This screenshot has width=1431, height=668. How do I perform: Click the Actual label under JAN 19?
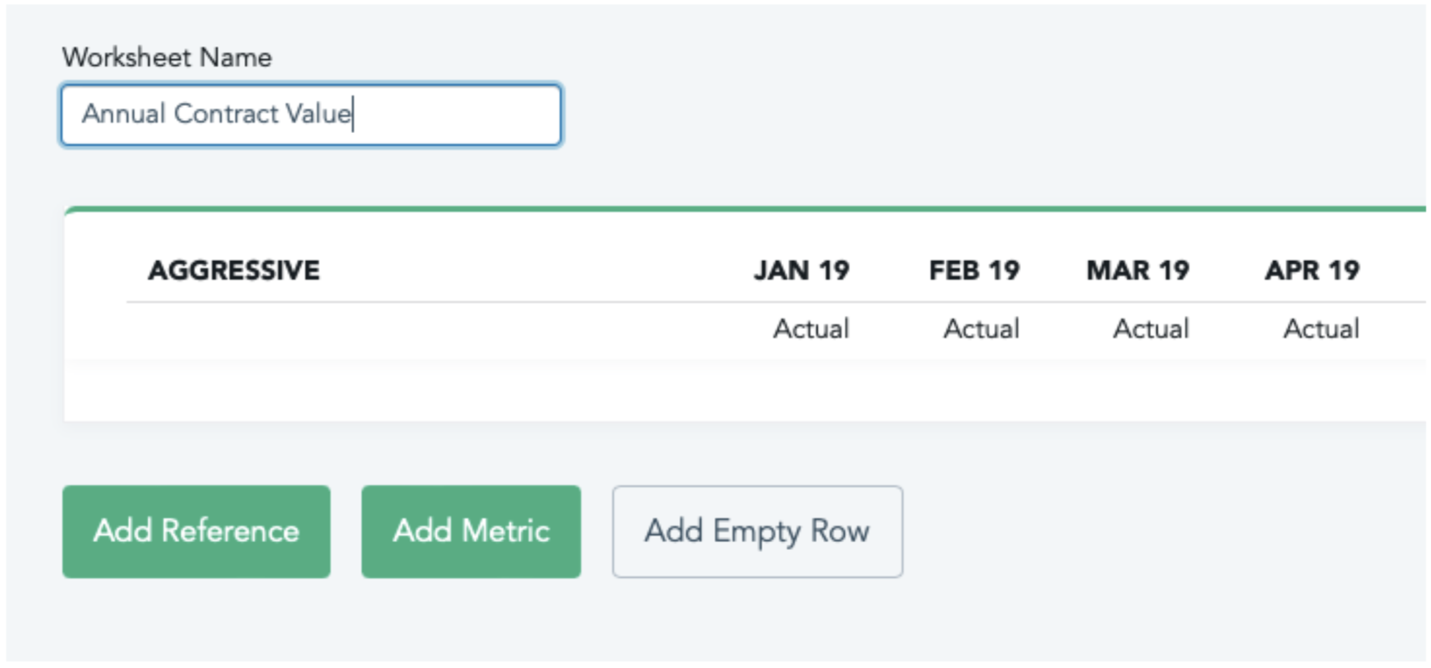(811, 329)
